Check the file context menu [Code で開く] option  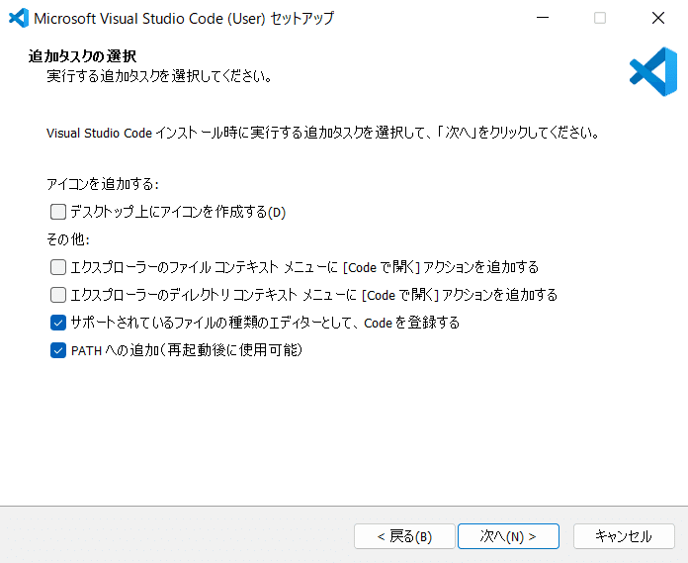click(x=58, y=267)
